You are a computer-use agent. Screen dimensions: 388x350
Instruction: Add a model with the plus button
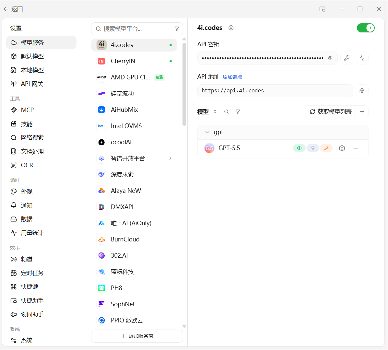pos(362,112)
